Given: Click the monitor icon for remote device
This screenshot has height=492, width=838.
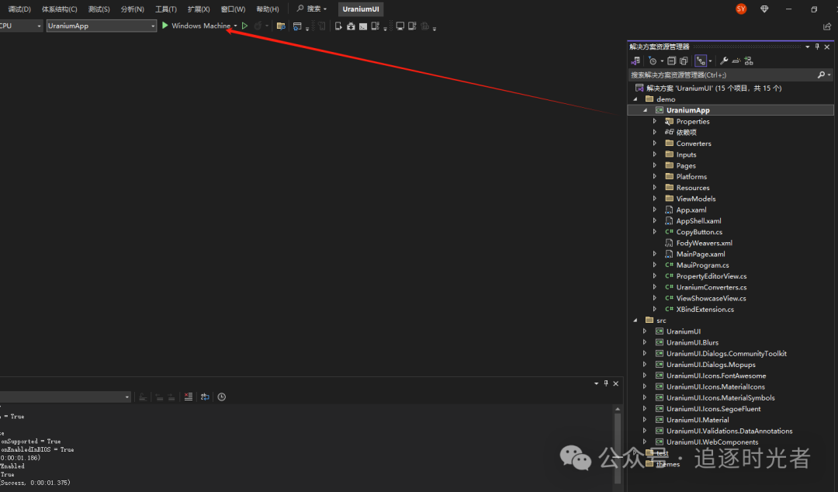Looking at the screenshot, I should (400, 26).
